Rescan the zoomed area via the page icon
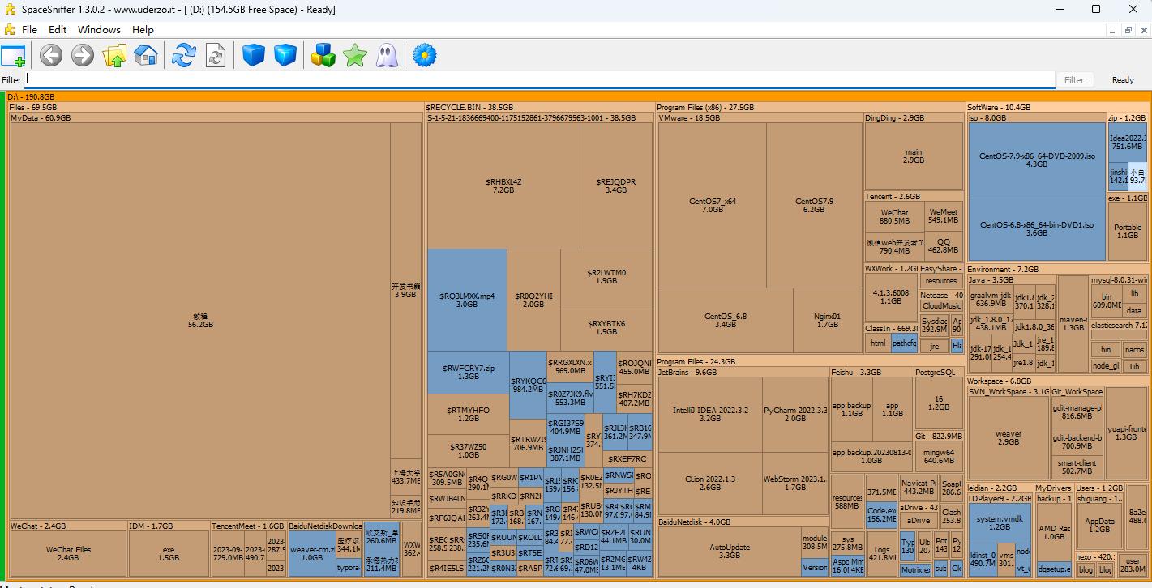This screenshot has width=1152, height=588. pyautogui.click(x=216, y=55)
